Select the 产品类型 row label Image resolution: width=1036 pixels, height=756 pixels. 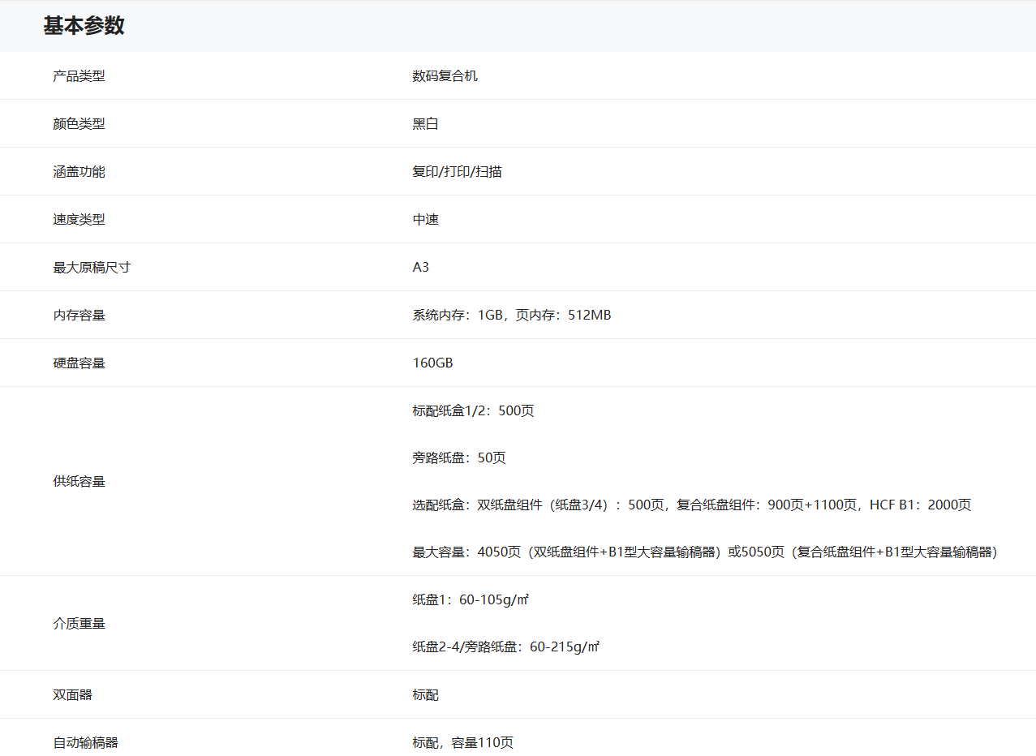pos(79,76)
